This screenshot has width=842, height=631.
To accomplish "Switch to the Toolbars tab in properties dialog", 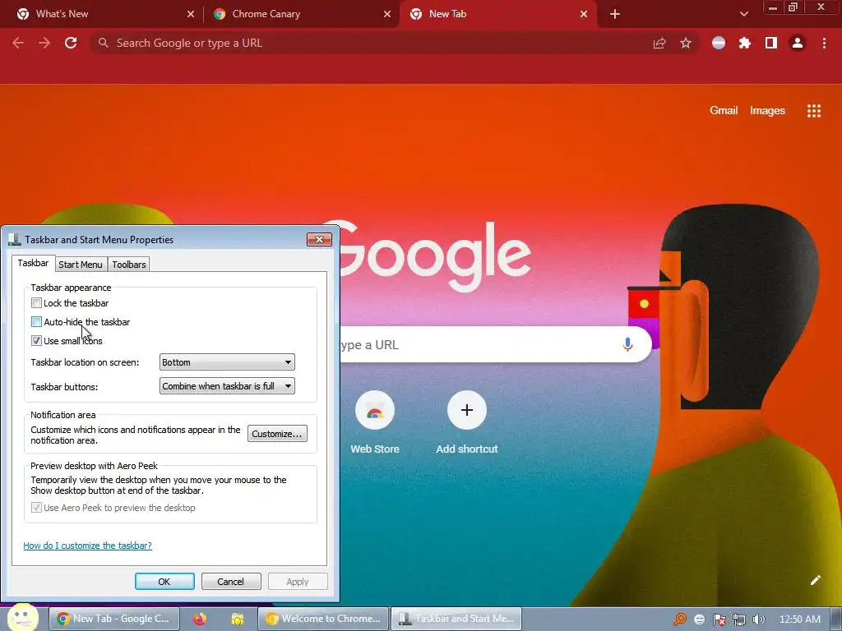I will tap(129, 265).
